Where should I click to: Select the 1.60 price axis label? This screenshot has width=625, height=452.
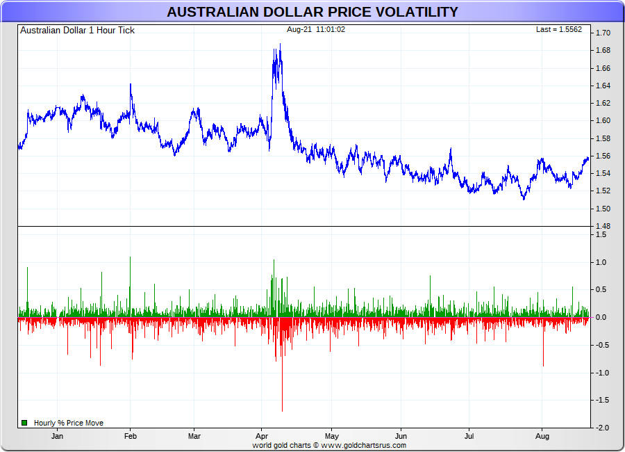click(x=603, y=120)
